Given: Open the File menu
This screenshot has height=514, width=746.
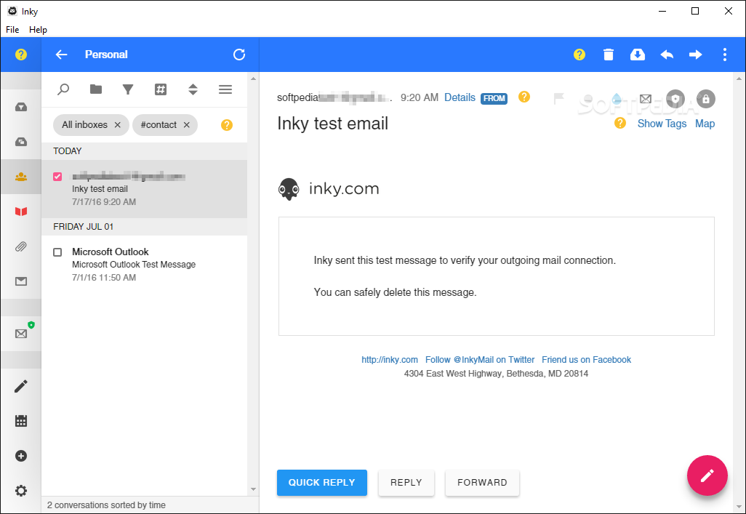Looking at the screenshot, I should click(12, 30).
